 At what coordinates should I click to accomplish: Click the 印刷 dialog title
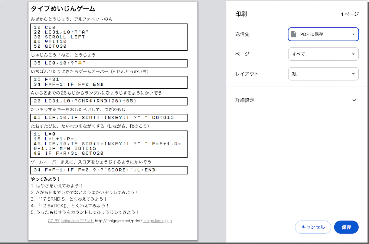tap(241, 14)
